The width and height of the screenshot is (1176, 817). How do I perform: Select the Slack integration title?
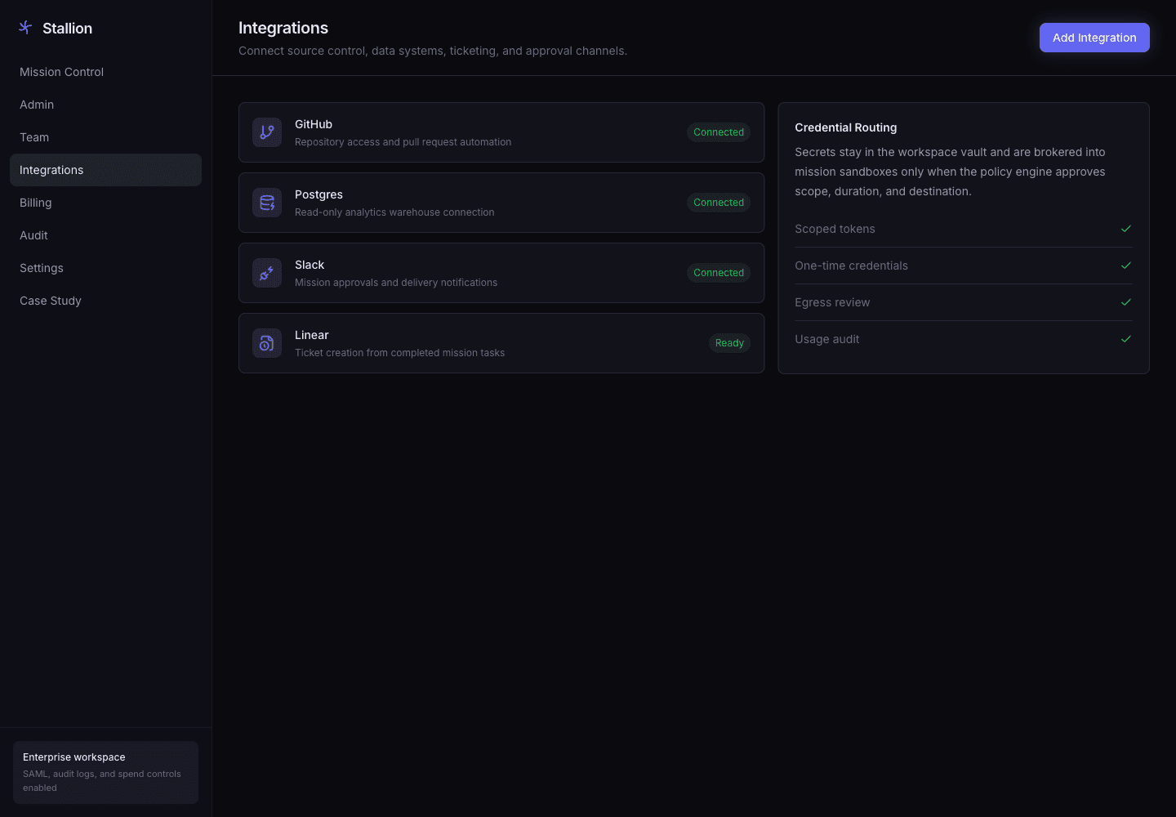310,265
